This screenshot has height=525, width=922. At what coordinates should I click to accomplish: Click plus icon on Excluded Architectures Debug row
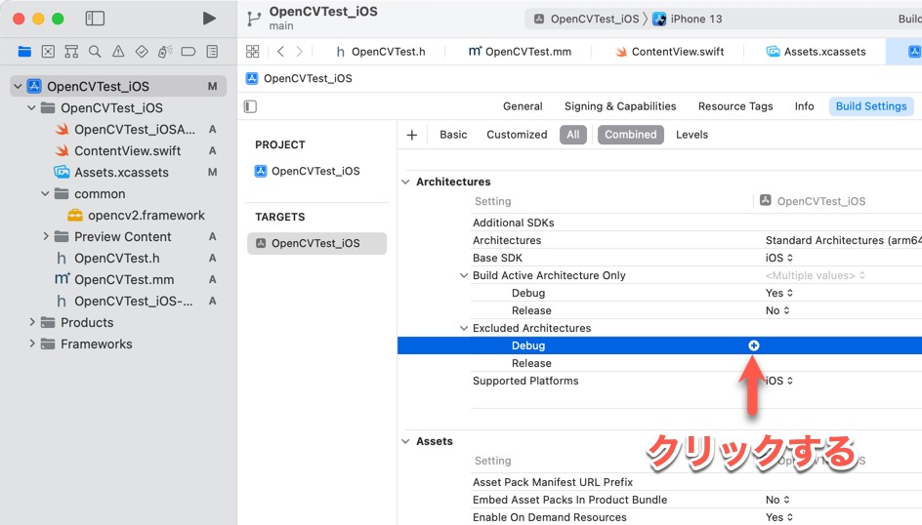click(x=753, y=345)
